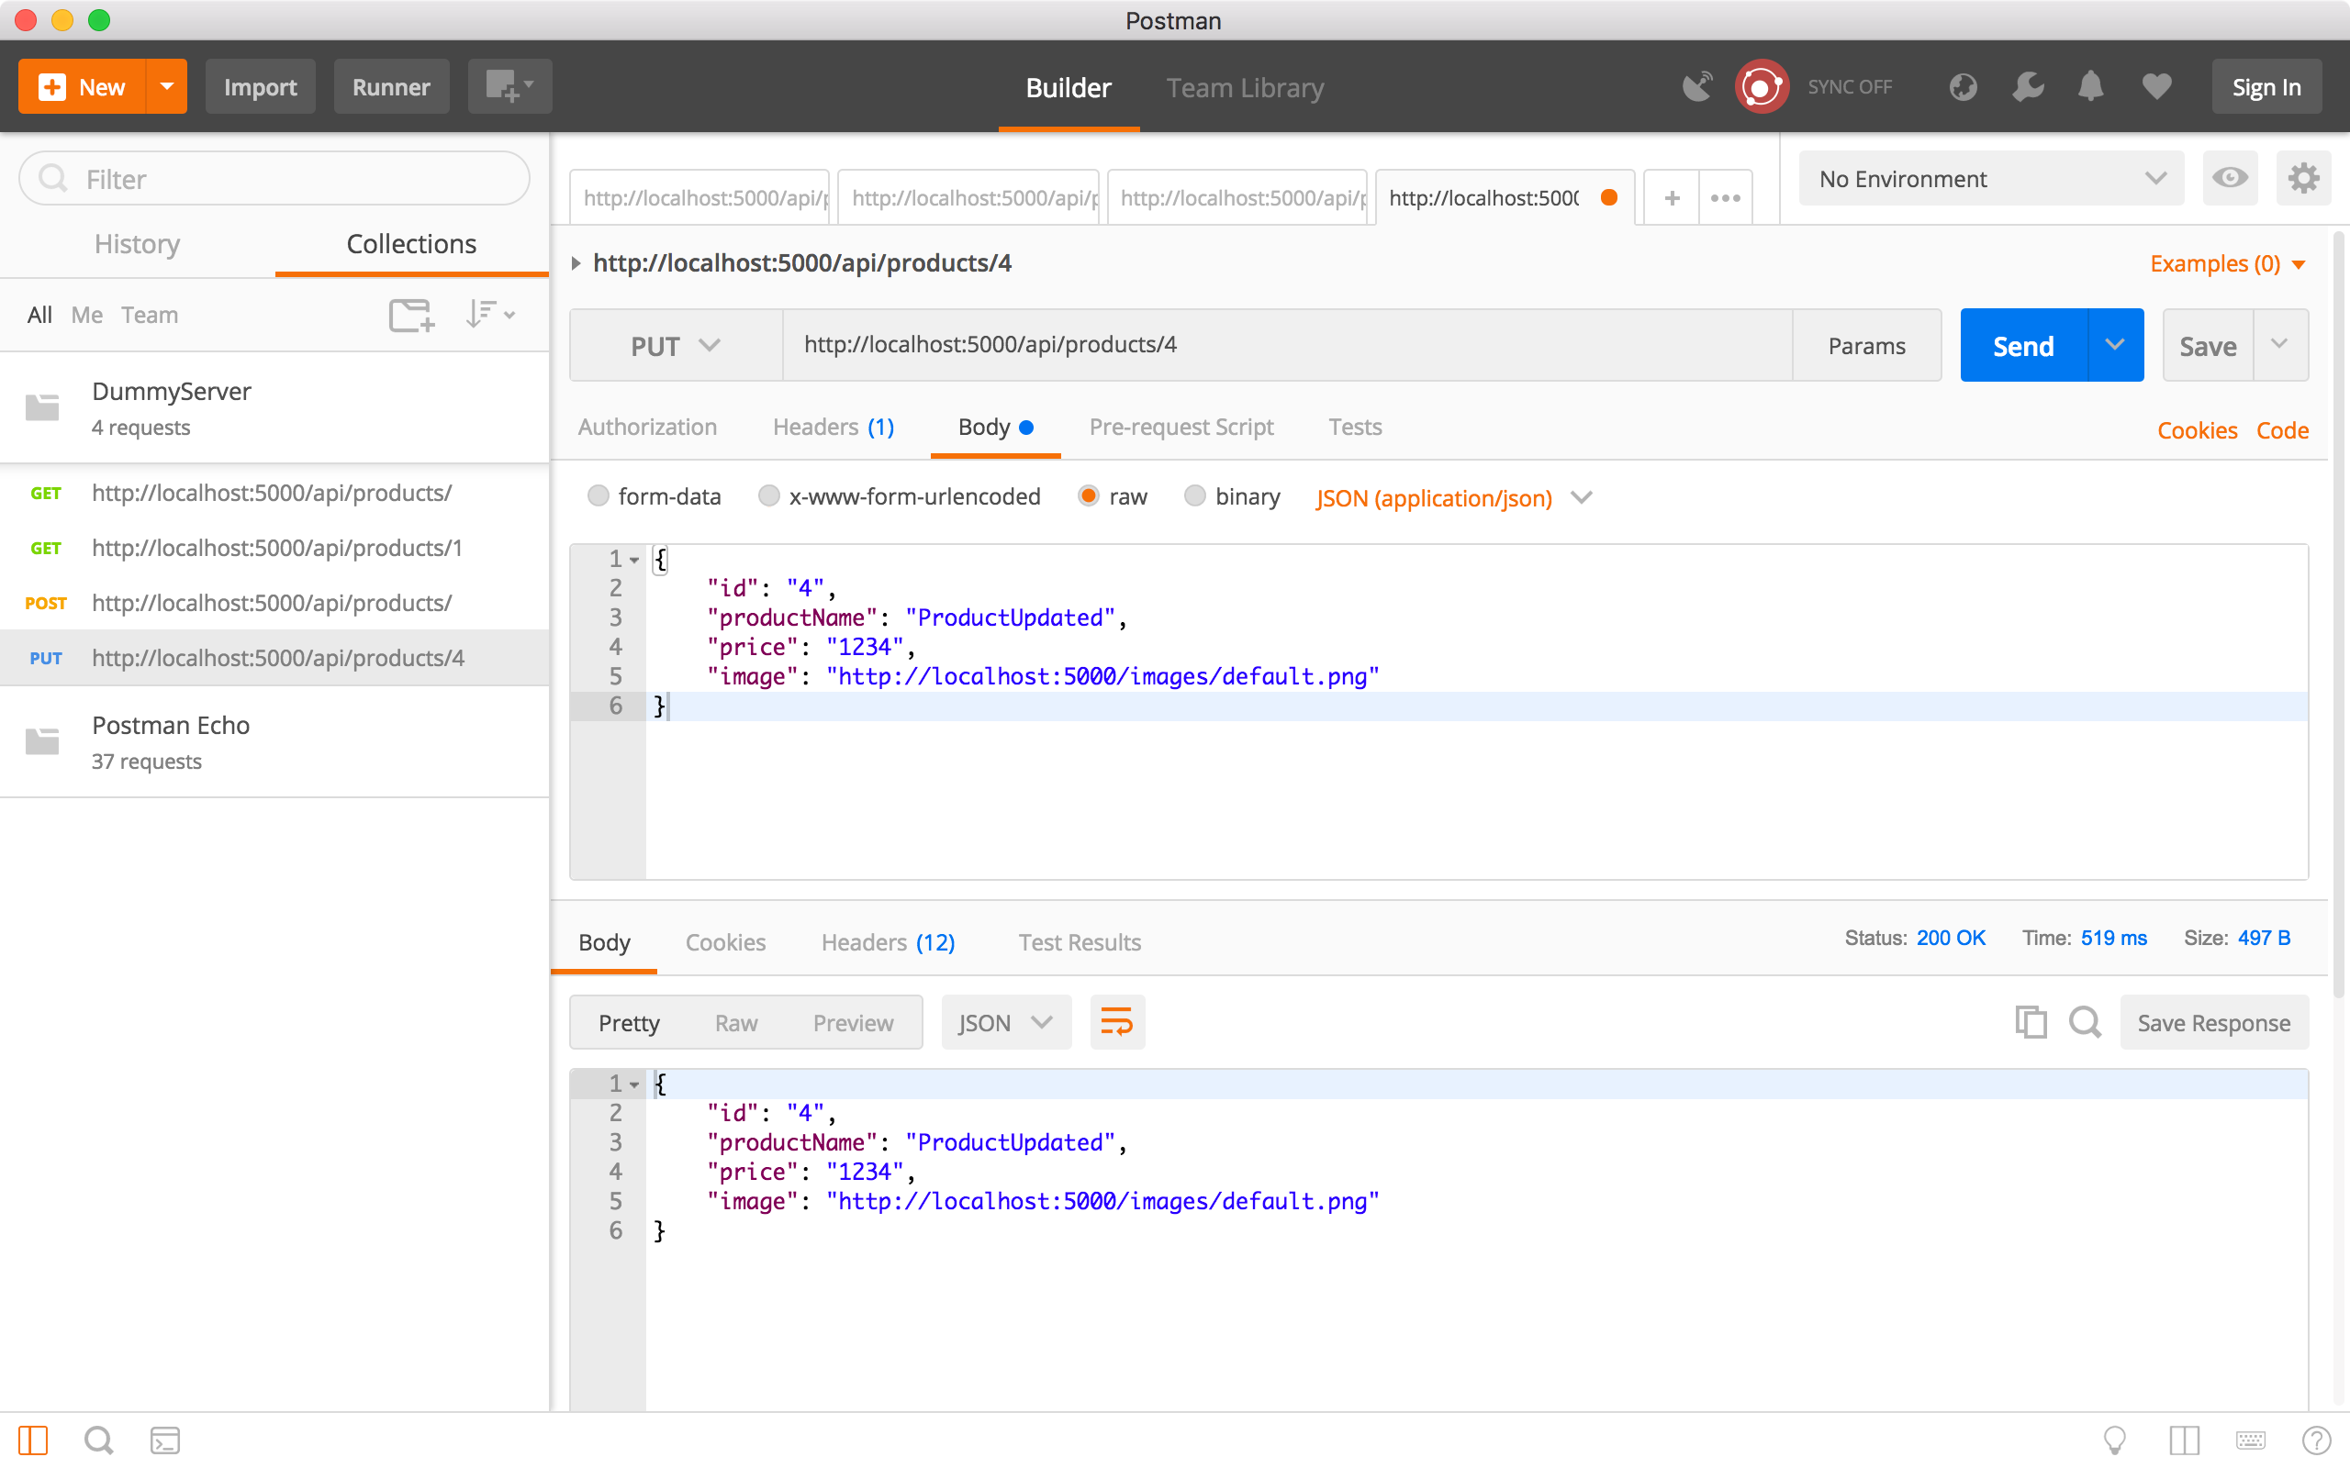Toggle sidebar icon in status bar
2350x1468 pixels.
(33, 1440)
